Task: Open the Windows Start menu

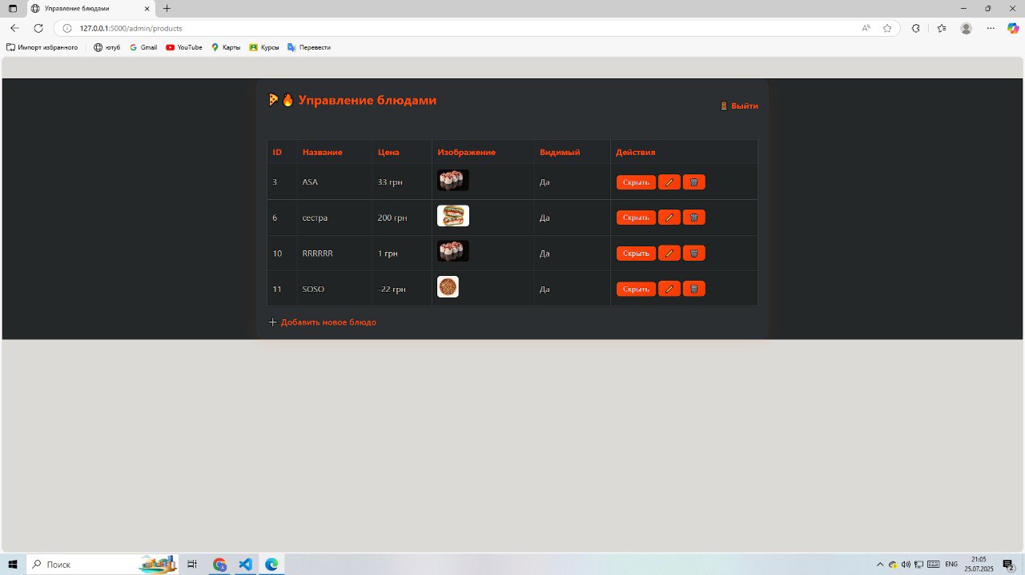Action: pyautogui.click(x=13, y=565)
